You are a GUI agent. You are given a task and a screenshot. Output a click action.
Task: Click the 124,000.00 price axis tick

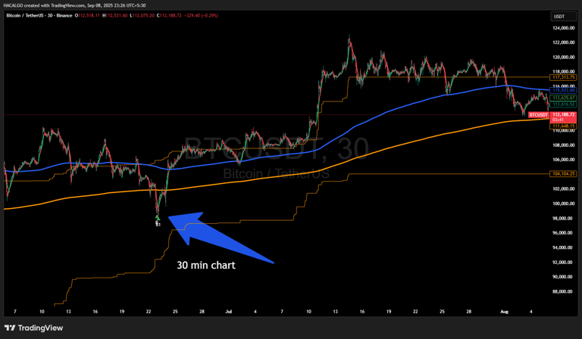(x=564, y=28)
